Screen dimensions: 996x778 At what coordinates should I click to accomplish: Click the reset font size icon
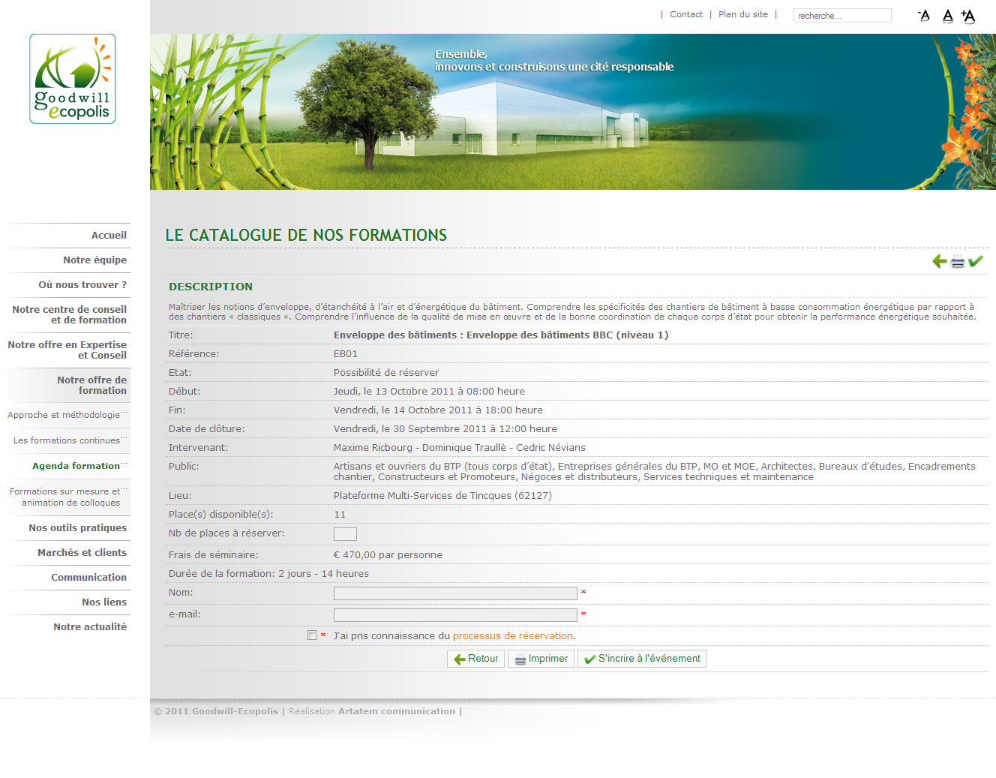947,16
